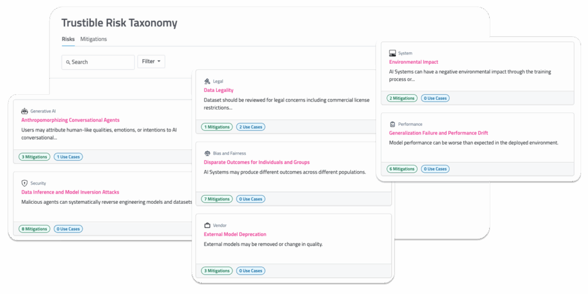588x294 pixels.
Task: Open Generalization Failure and Performance Drift
Action: pyautogui.click(x=438, y=133)
